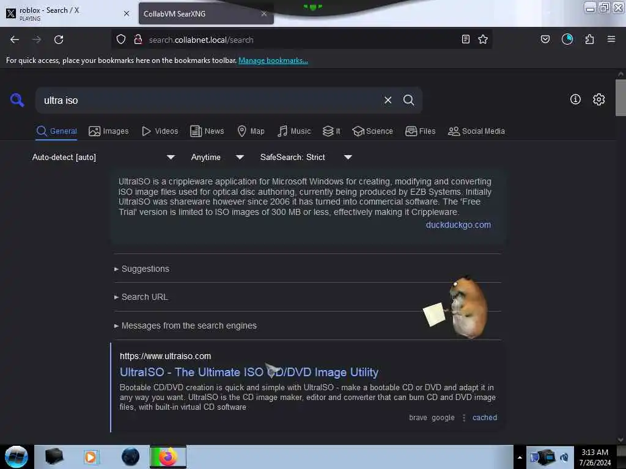The height and width of the screenshot is (469, 626).
Task: Bookmark this page with the star icon
Action: (483, 39)
